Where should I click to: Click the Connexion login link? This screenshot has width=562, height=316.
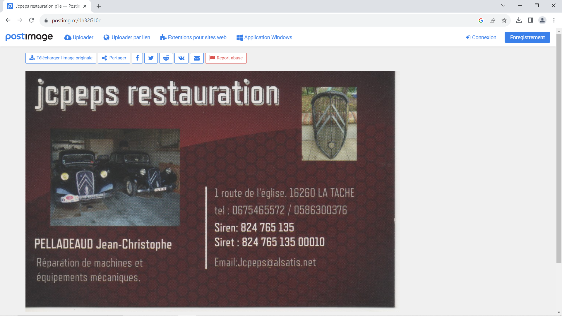(x=481, y=37)
